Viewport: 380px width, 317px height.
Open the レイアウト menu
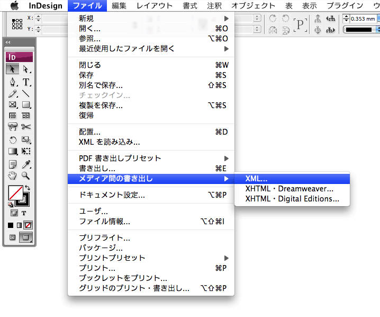coord(155,6)
